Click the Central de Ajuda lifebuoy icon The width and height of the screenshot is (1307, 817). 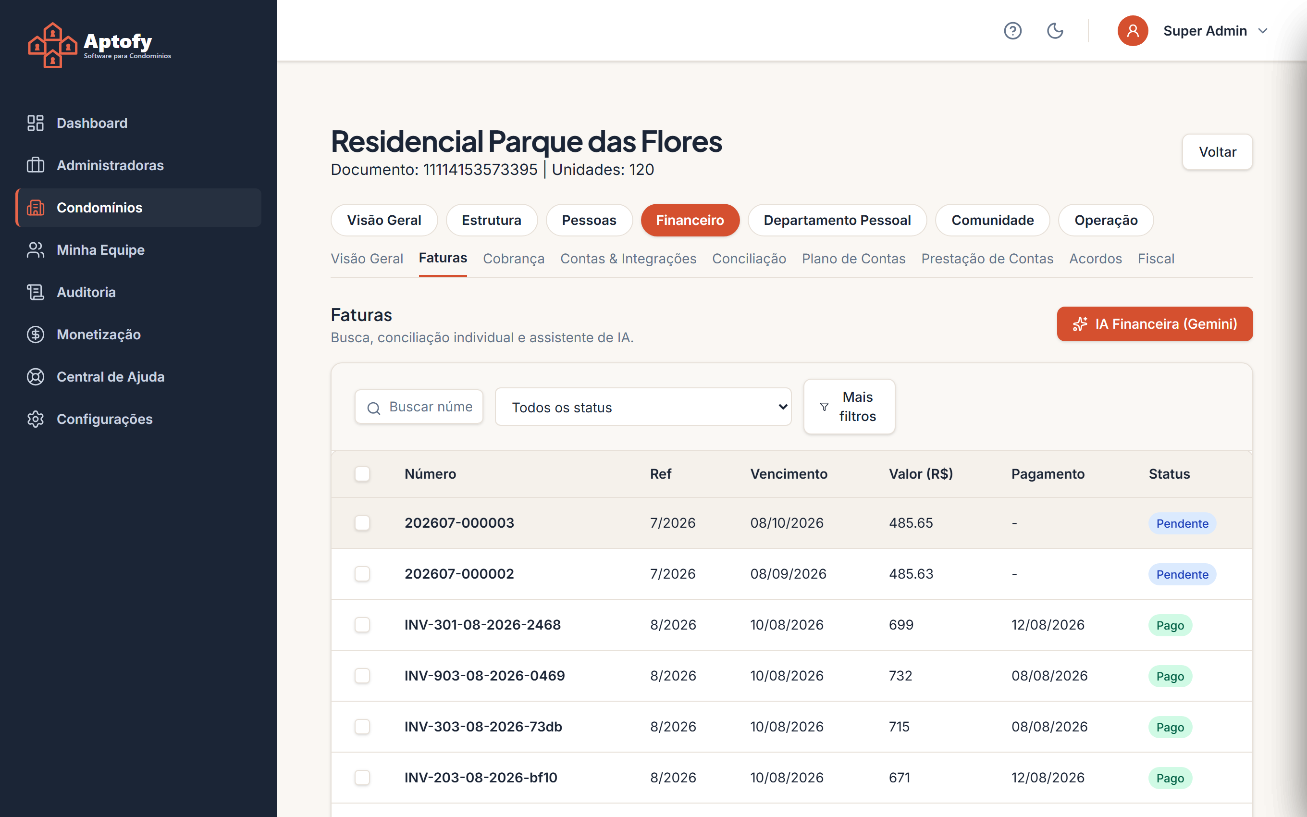tap(36, 377)
